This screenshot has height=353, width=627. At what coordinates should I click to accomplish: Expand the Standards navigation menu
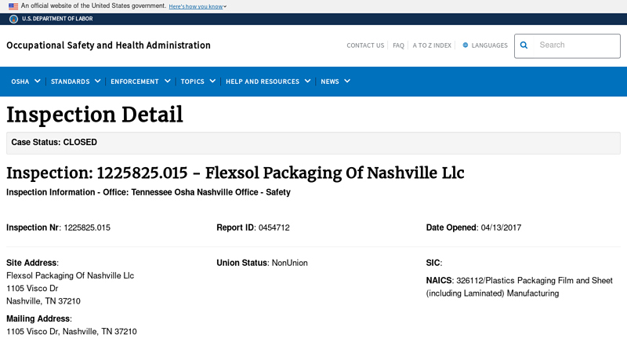point(75,82)
